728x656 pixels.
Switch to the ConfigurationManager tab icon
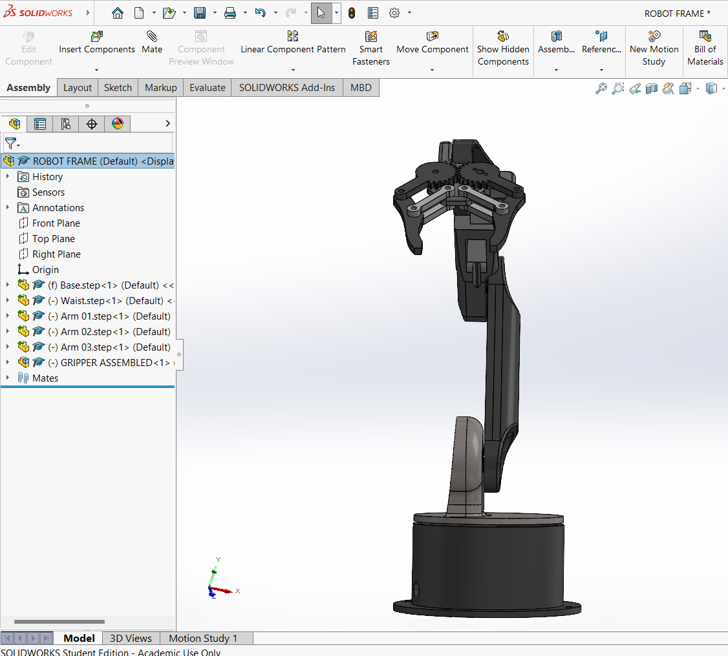pos(65,124)
